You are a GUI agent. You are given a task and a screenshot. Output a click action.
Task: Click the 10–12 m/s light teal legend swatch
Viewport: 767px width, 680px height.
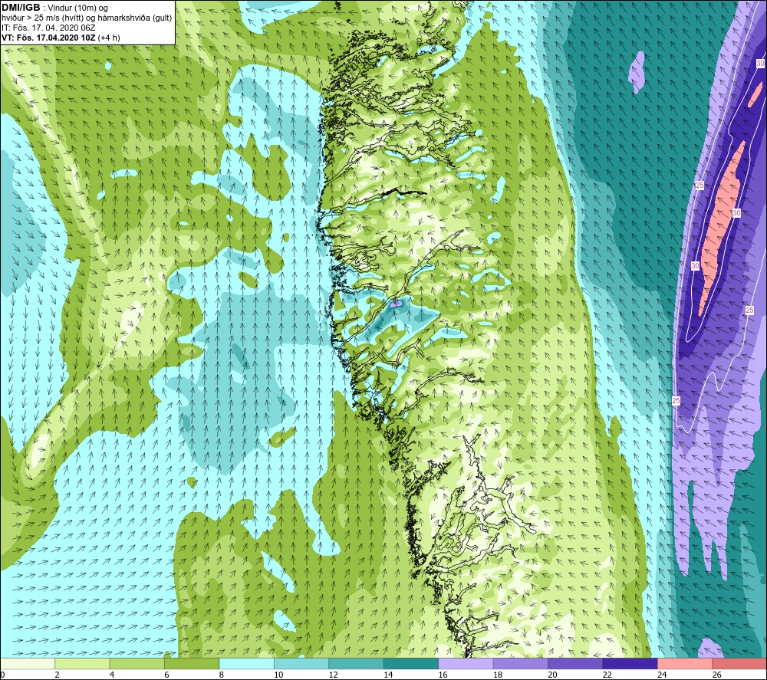coord(301,664)
